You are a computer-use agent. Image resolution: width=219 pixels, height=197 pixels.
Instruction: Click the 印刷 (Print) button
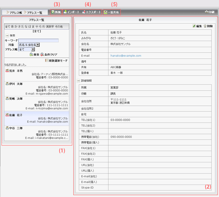pos(210,12)
